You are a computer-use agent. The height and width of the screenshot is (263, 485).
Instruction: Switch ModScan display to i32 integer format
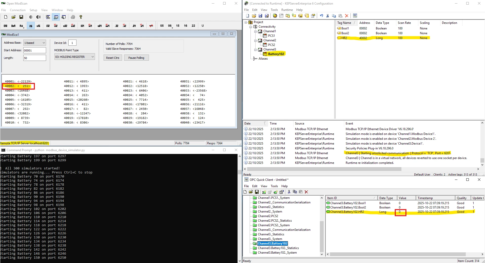[48, 26]
